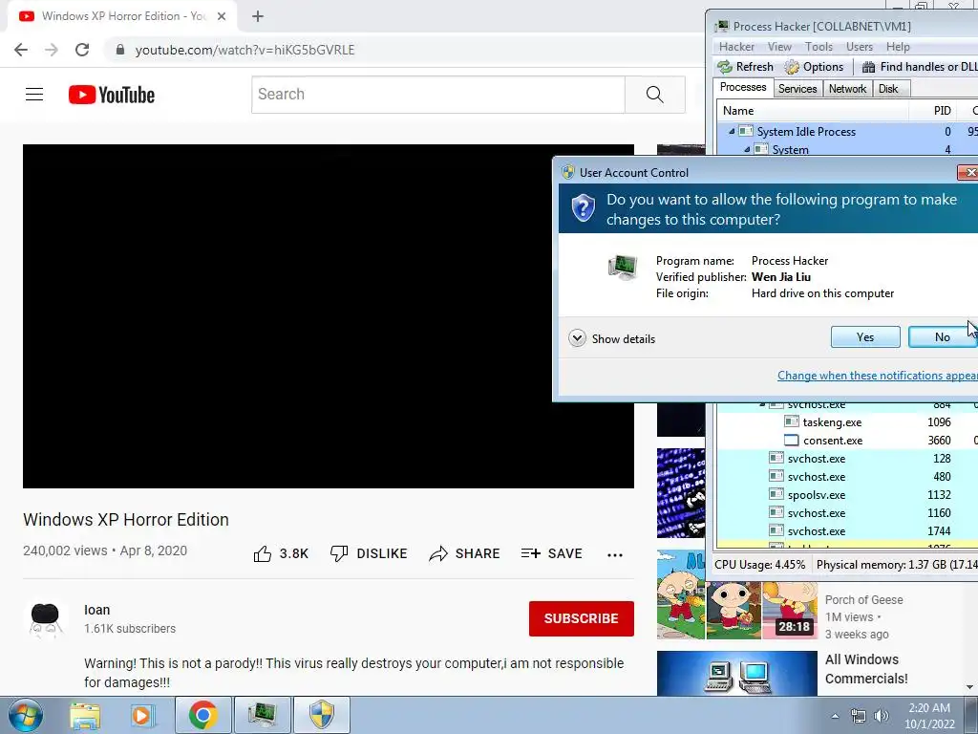Open the blue code video thumbnail

(x=680, y=493)
